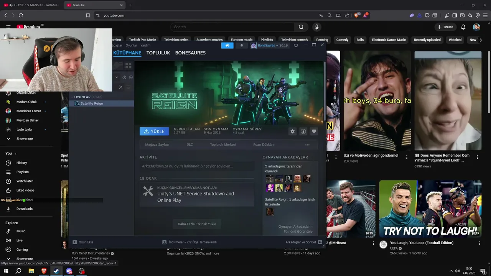Click the YouTube Create button
Viewport: 491px width, 276px height.
coord(445,27)
